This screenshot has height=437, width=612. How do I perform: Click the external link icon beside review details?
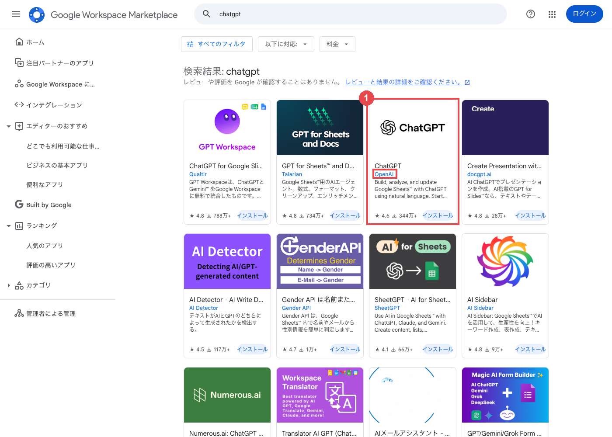click(x=467, y=83)
